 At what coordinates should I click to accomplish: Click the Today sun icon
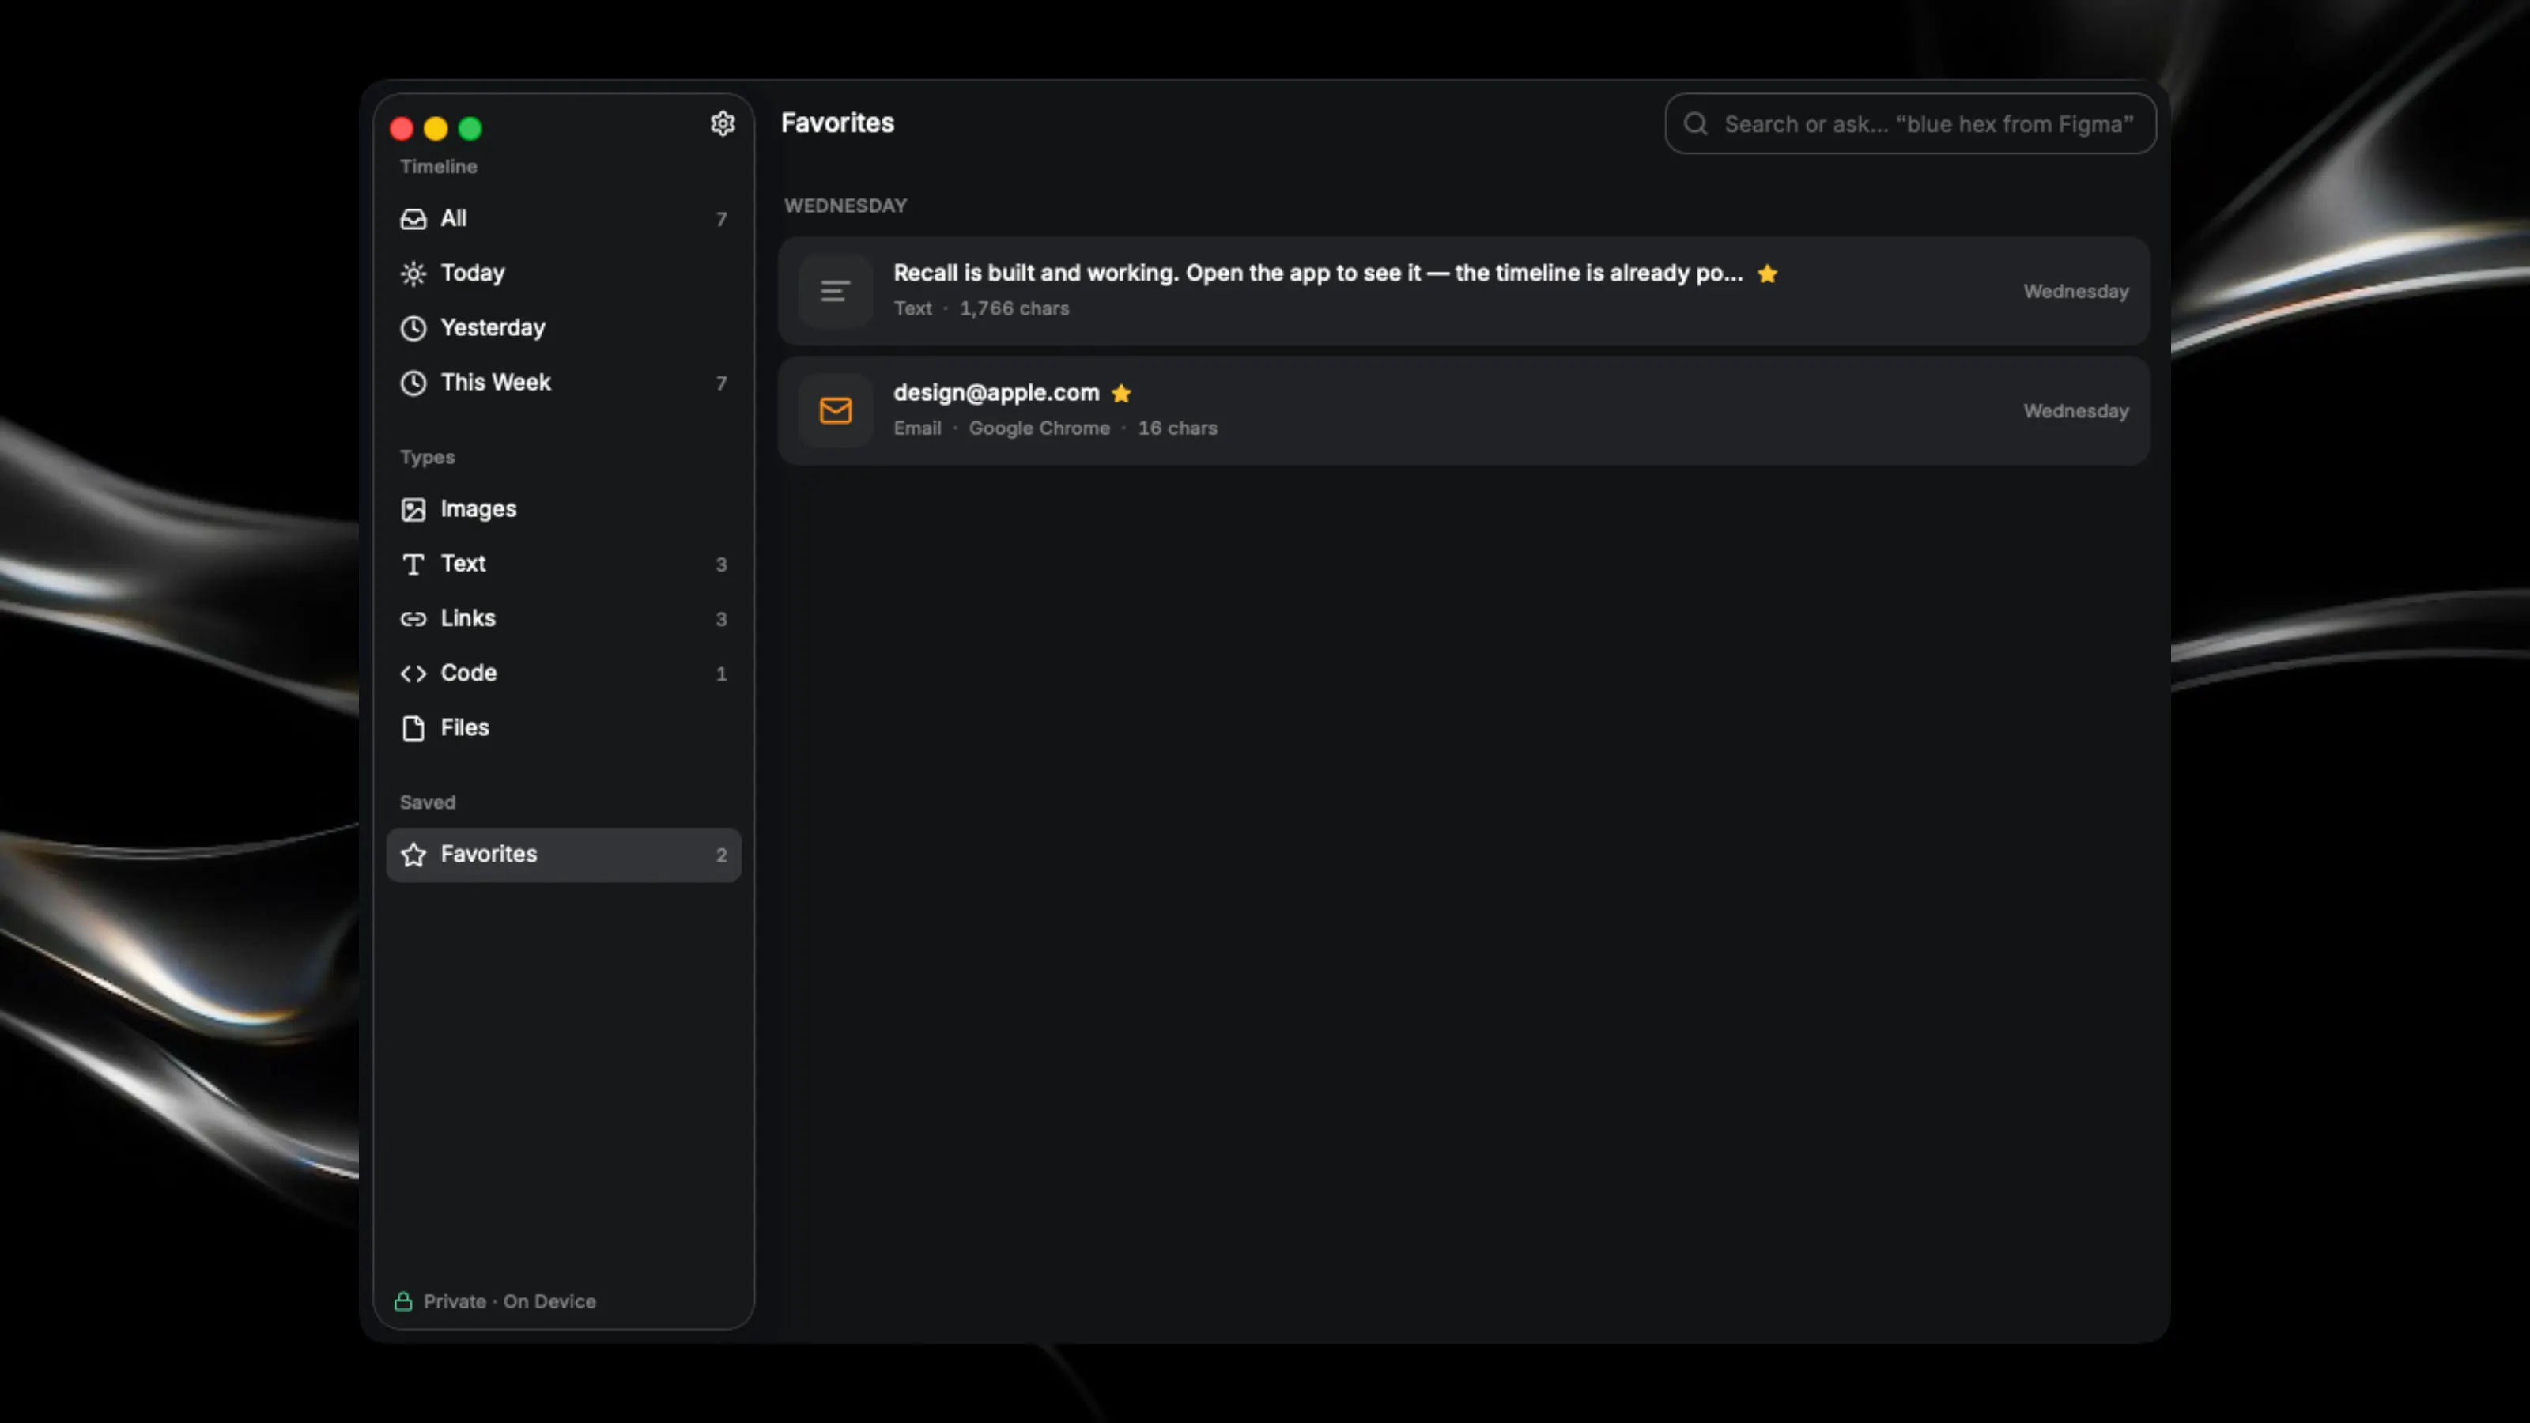(413, 274)
